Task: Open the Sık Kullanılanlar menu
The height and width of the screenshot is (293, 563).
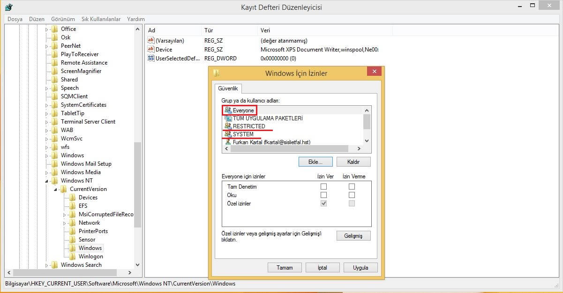Action: (102, 19)
